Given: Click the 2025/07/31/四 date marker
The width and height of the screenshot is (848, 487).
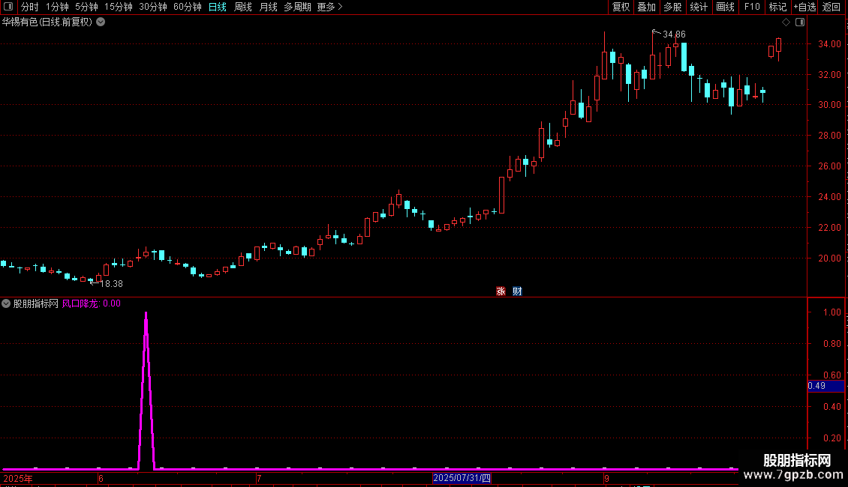Looking at the screenshot, I should pyautogui.click(x=462, y=478).
